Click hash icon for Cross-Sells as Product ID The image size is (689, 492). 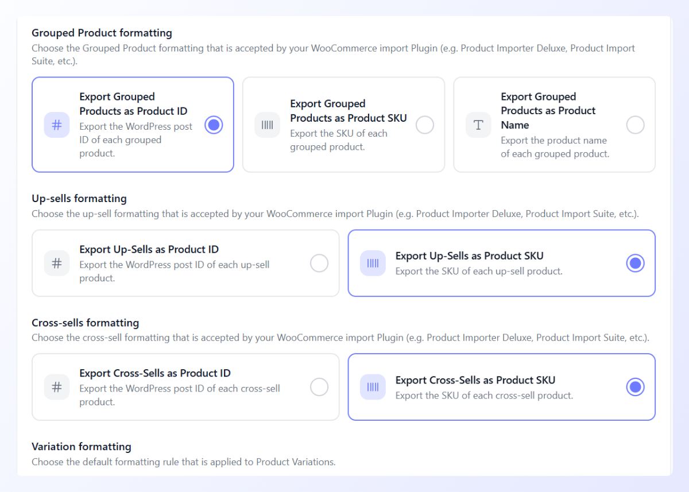coord(57,387)
